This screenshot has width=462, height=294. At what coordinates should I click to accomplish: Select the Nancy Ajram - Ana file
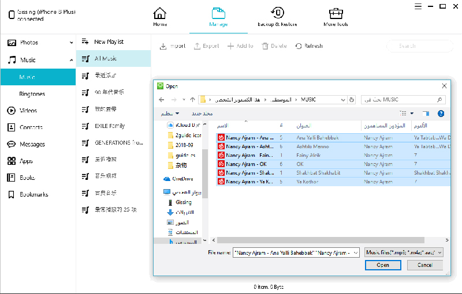click(333, 138)
